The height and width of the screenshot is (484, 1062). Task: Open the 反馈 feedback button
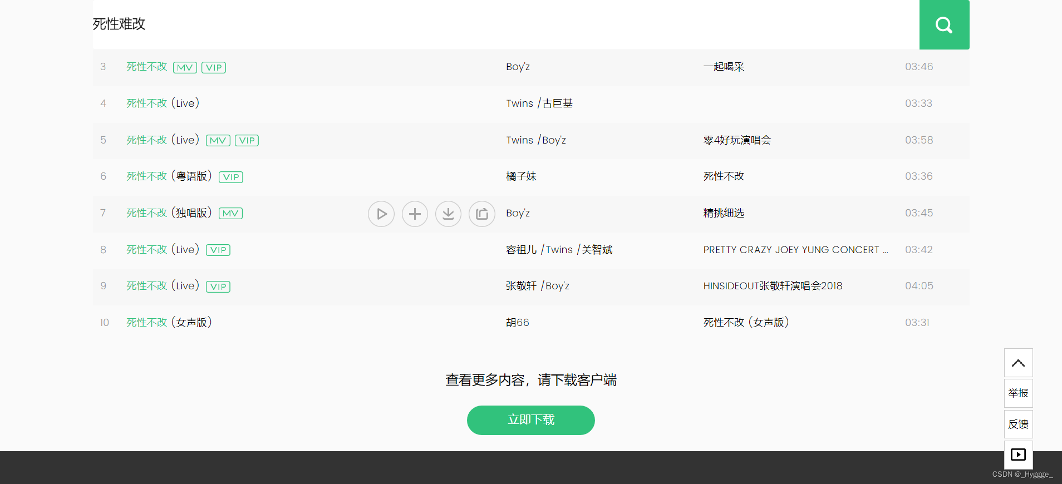[1019, 424]
